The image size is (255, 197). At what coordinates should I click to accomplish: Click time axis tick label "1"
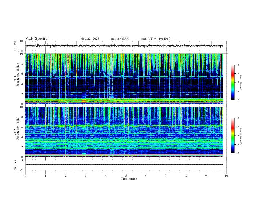point(45,176)
